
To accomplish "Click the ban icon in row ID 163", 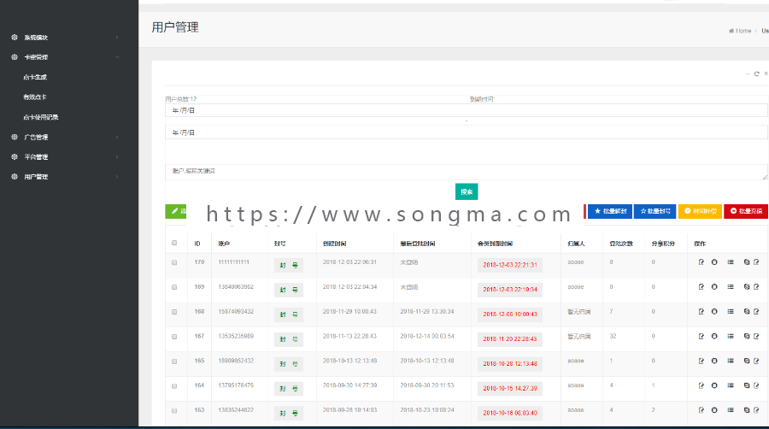I will (747, 410).
